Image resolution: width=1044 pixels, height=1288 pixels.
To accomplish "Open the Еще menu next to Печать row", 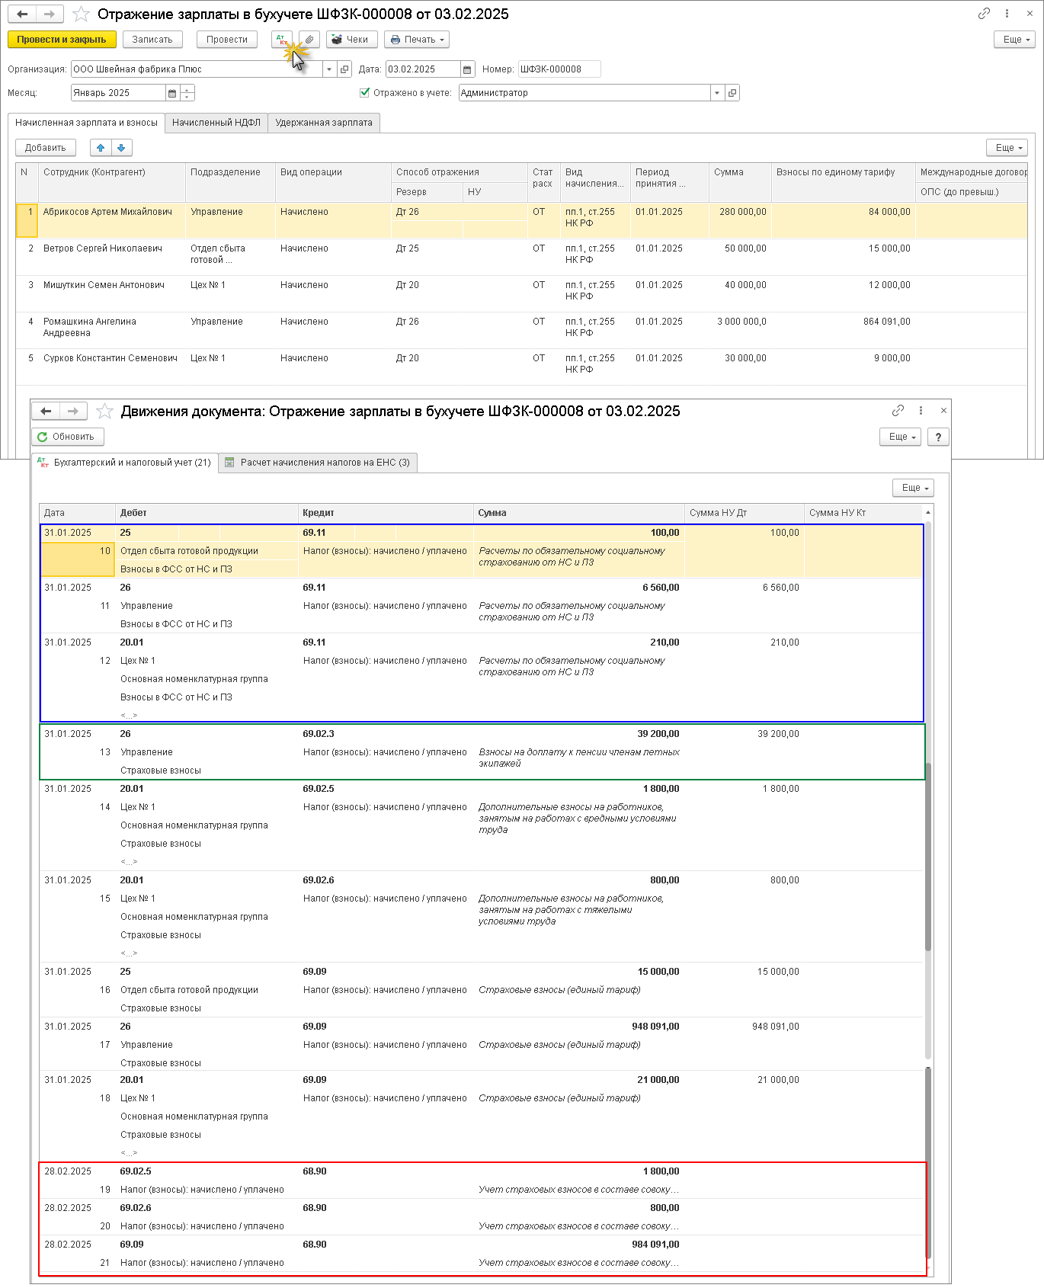I will pos(1015,40).
